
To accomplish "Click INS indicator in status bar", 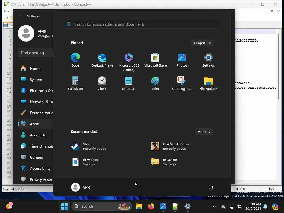I will (271, 189).
